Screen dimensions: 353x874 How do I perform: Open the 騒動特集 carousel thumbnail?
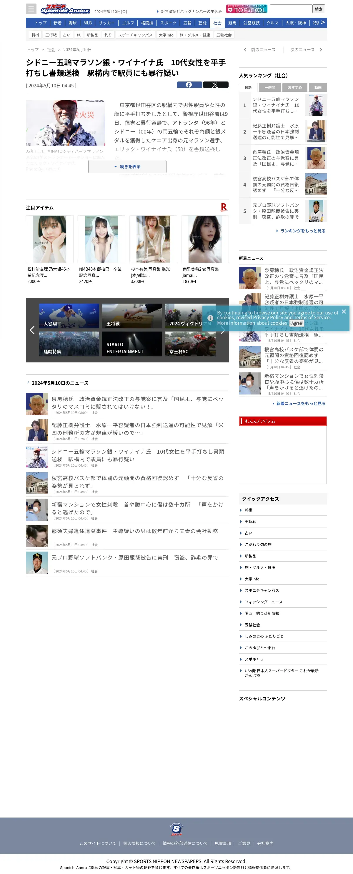(x=69, y=344)
